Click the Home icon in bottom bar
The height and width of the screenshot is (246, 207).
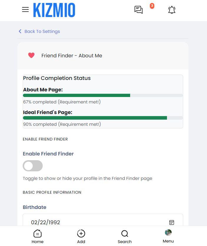point(37,234)
